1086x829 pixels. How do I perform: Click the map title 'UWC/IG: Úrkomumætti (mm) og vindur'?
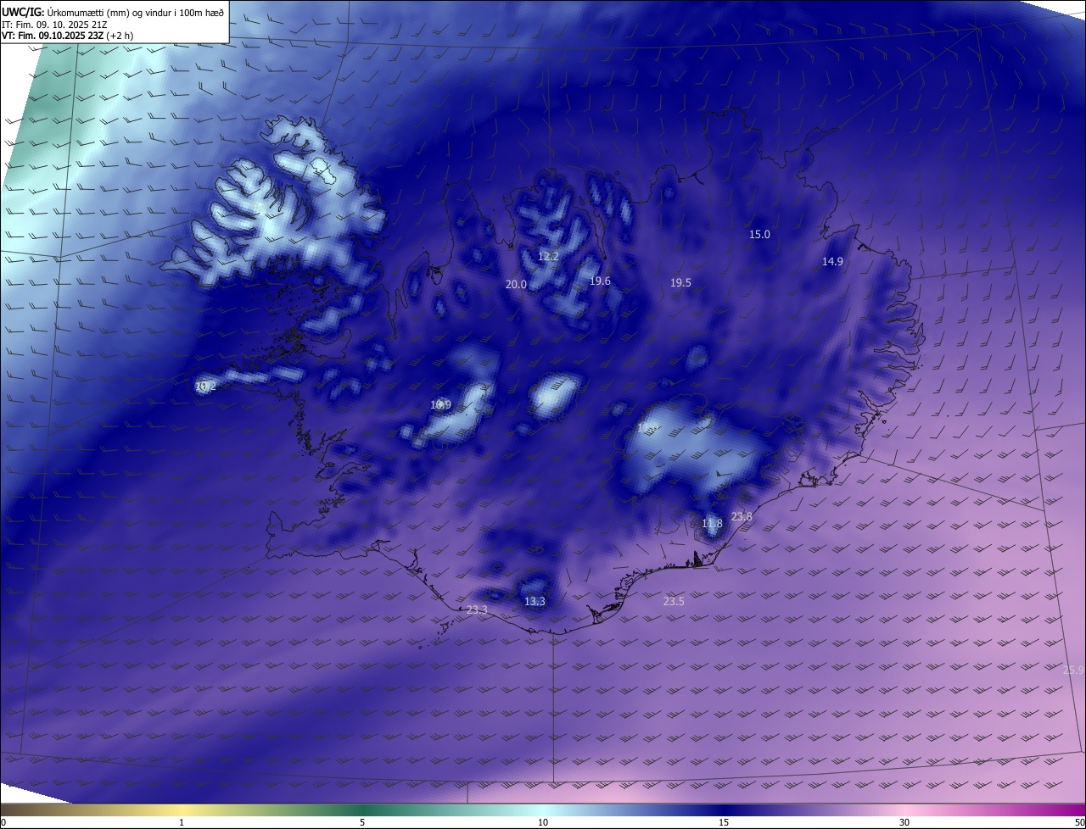tap(113, 12)
